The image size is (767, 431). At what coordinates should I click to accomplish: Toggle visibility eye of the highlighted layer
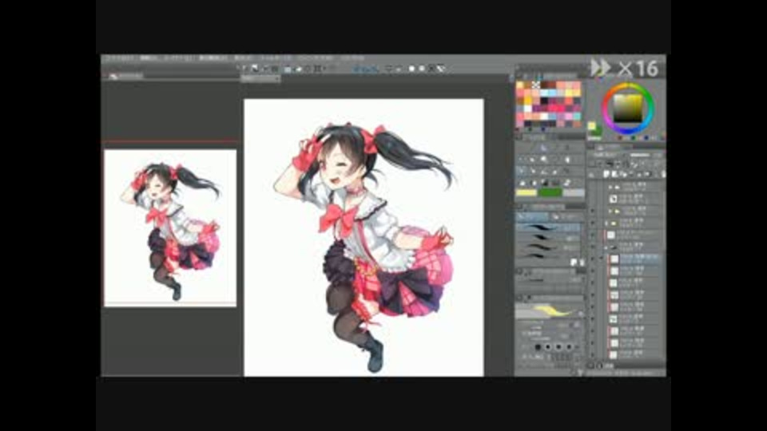tap(592, 259)
